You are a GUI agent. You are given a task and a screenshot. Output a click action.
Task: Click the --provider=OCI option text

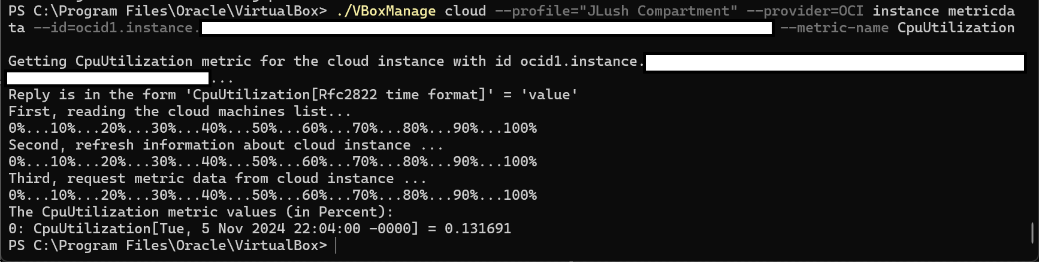coord(805,11)
